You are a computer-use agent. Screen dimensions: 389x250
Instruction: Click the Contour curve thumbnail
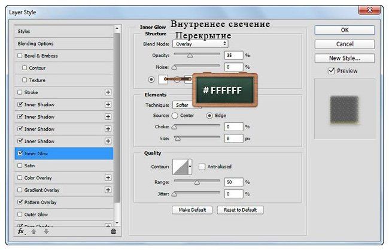click(x=180, y=167)
